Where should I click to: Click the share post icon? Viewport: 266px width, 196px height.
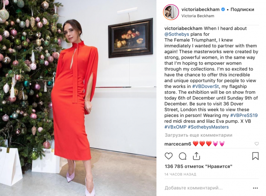pyautogui.click(x=196, y=156)
